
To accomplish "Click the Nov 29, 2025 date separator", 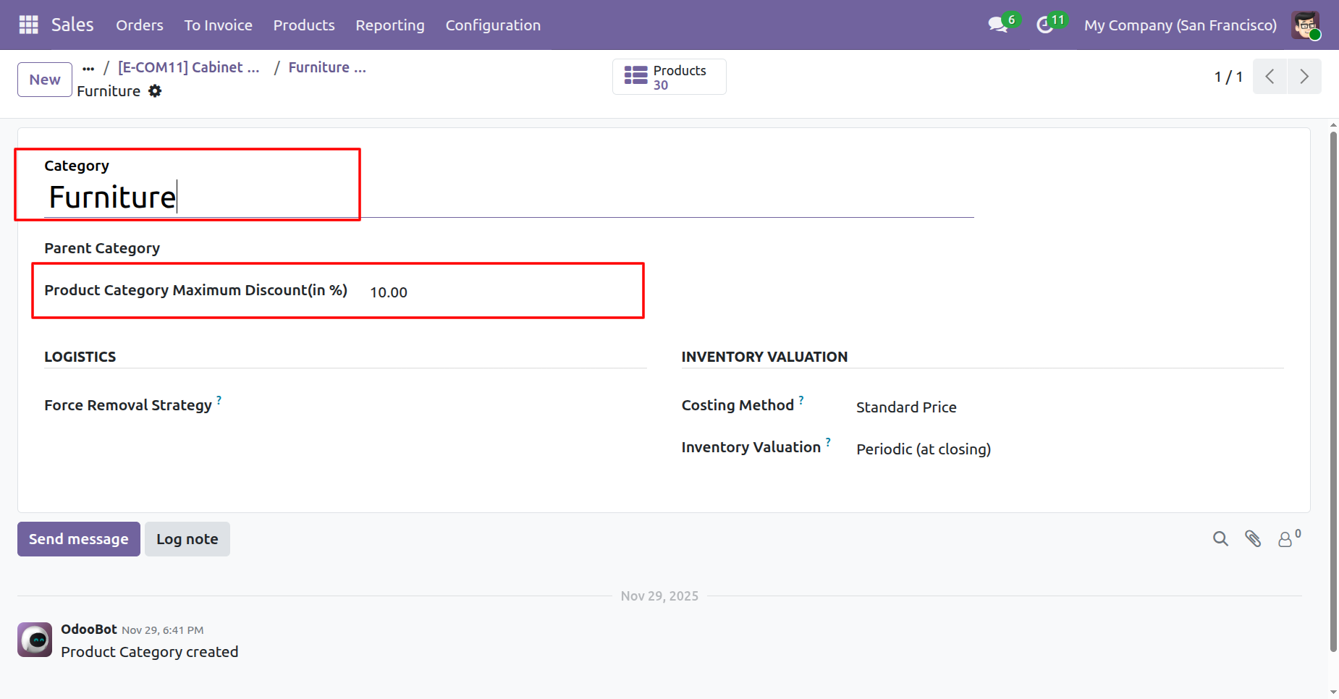I will 659,596.
